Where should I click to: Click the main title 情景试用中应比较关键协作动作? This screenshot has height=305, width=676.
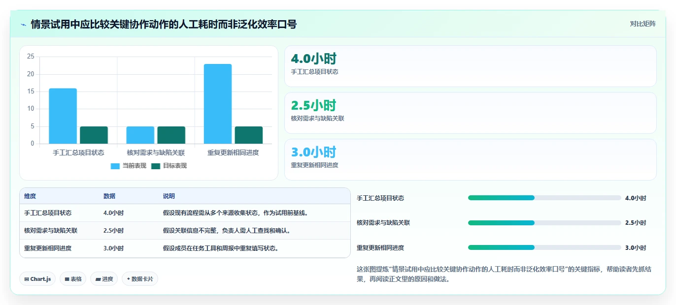164,24
